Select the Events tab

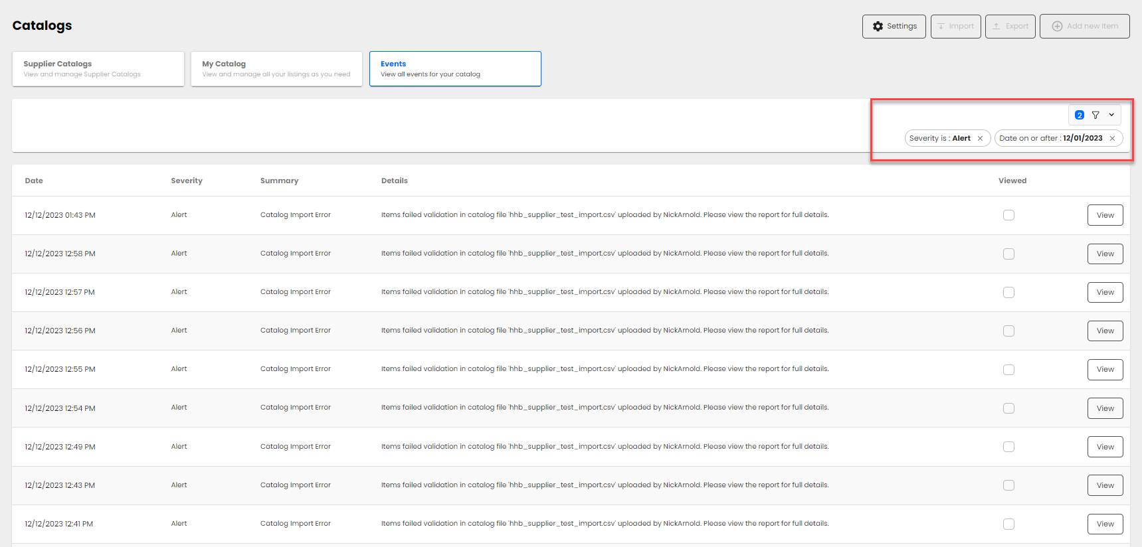point(455,69)
